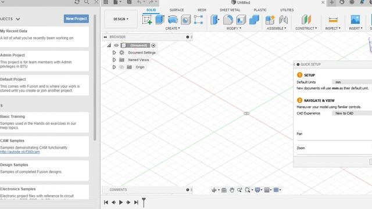Screen dimensions: 372x209
Task: Click the timeline end marker
Action: 144,203
